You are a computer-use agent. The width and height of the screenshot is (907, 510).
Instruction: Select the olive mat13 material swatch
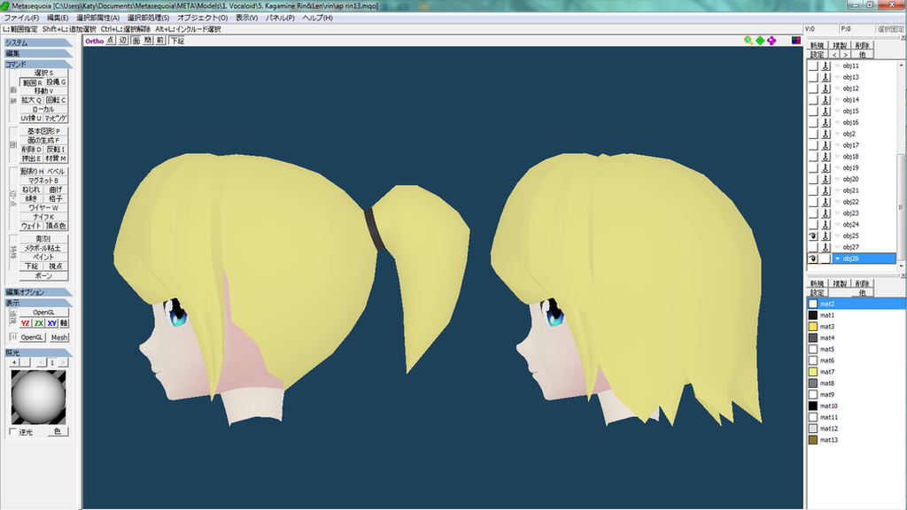(813, 440)
